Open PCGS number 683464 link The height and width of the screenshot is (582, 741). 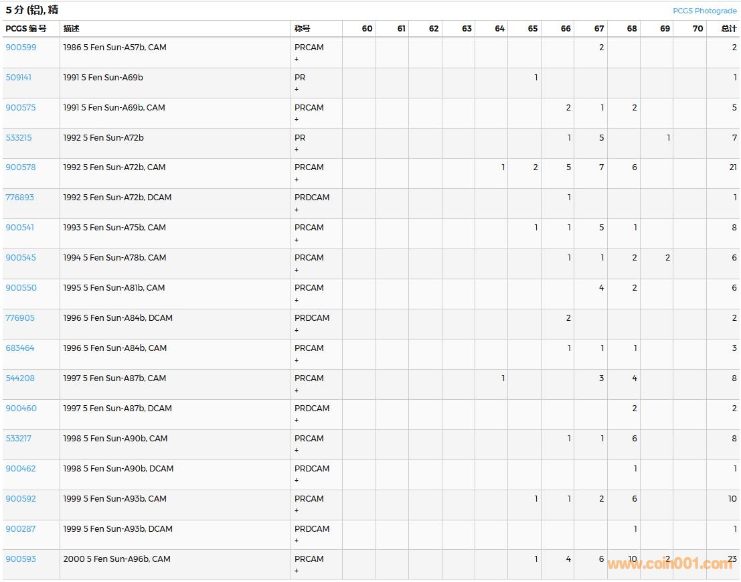[20, 348]
